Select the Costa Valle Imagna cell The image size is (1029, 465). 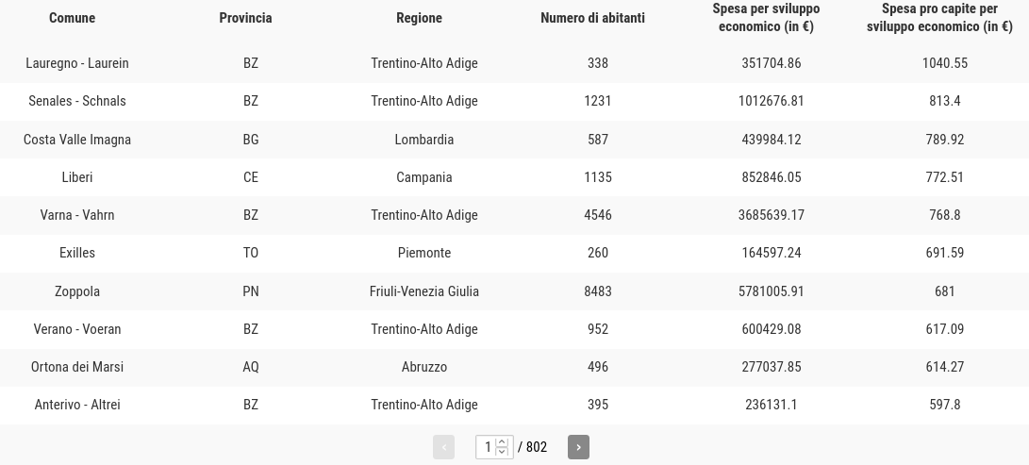[x=76, y=140]
